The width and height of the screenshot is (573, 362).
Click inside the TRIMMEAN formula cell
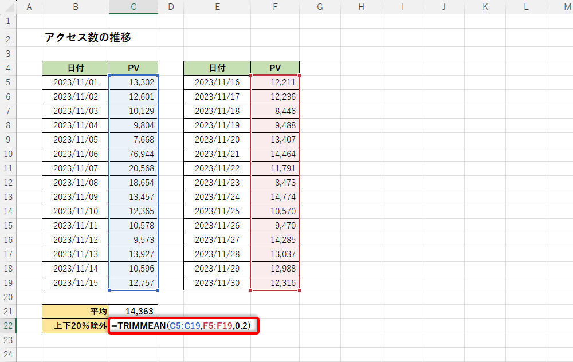pos(183,325)
